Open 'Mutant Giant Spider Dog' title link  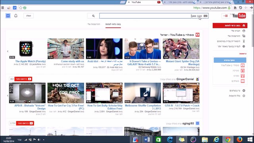(x=183, y=63)
